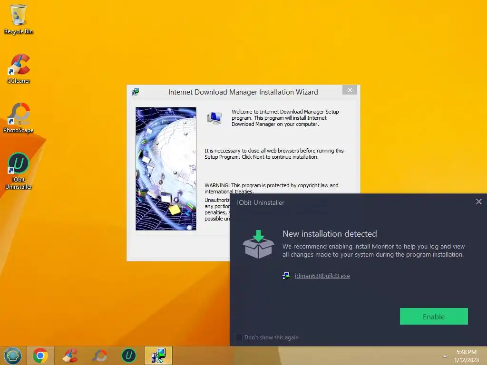Click the IDM wizard title bar icon
The image size is (487, 365).
coord(135,92)
